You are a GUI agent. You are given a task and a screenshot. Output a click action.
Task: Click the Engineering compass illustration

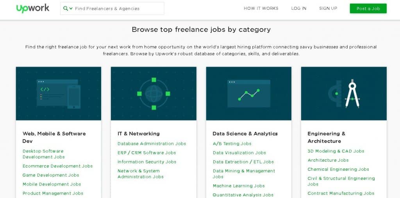(x=344, y=94)
